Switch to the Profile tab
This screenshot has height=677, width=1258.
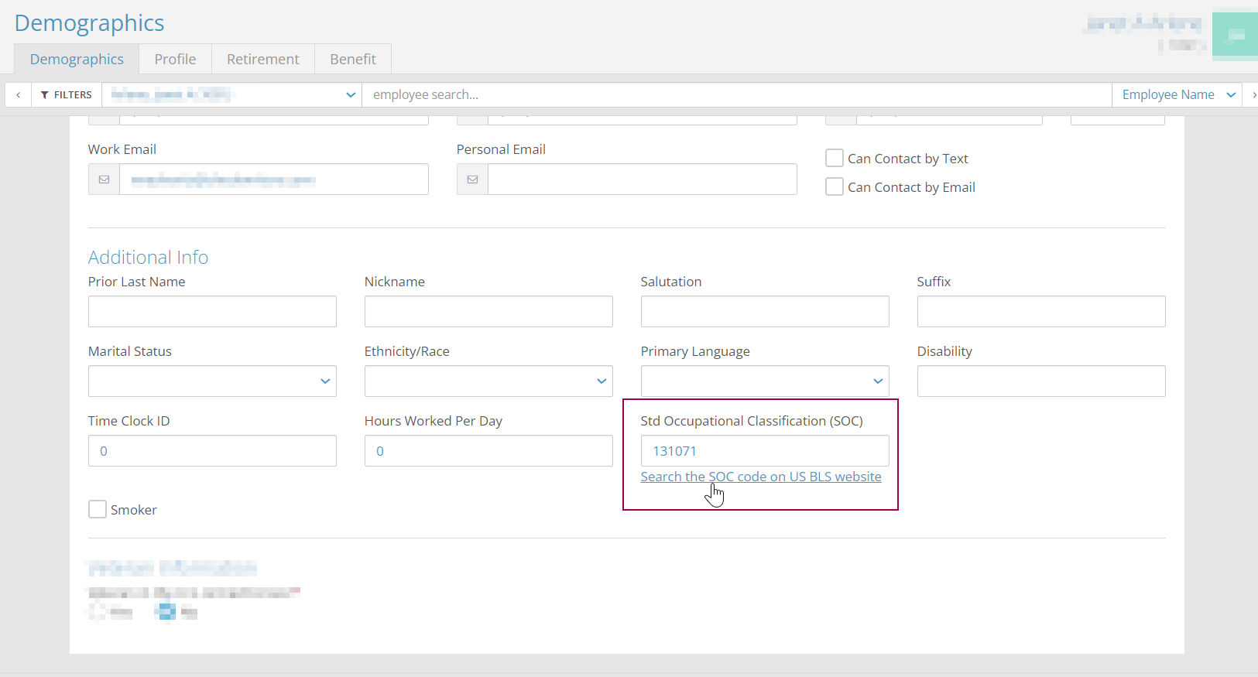(x=175, y=60)
